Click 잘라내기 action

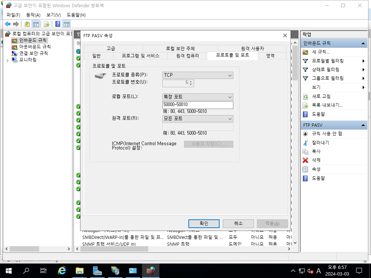[x=320, y=143]
